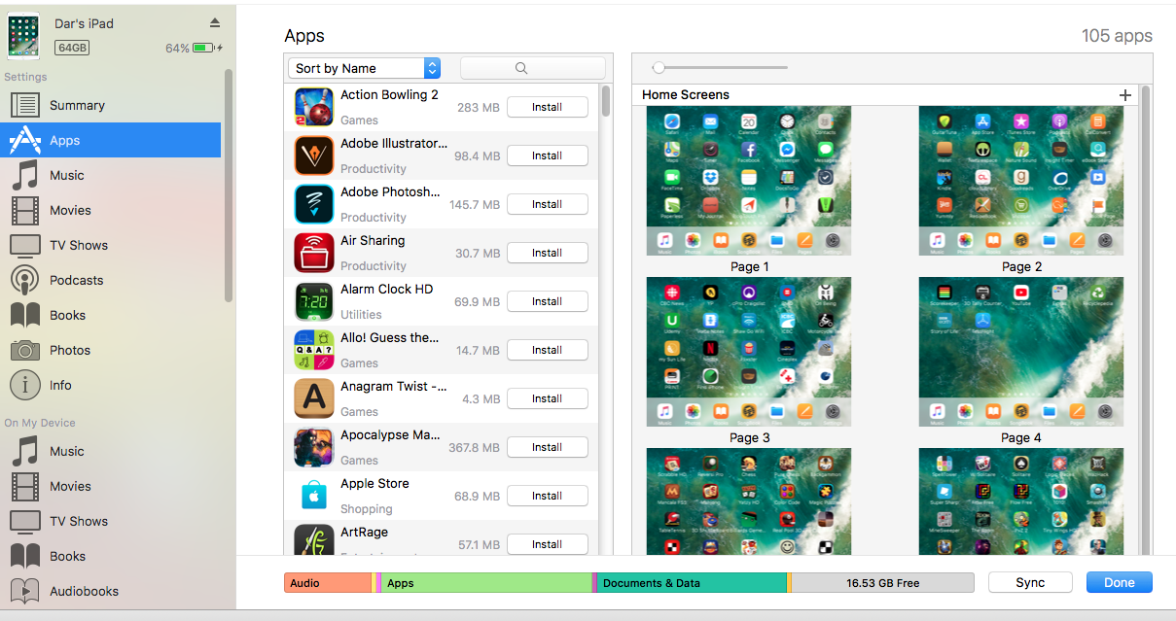Click the Allo! Guess the... app icon

pos(314,350)
